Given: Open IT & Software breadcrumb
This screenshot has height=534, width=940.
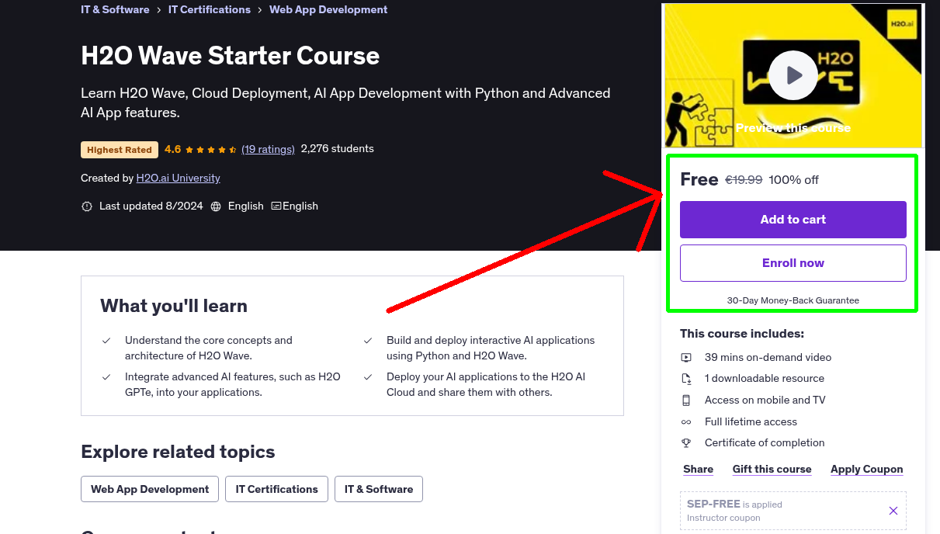Looking at the screenshot, I should click(115, 9).
